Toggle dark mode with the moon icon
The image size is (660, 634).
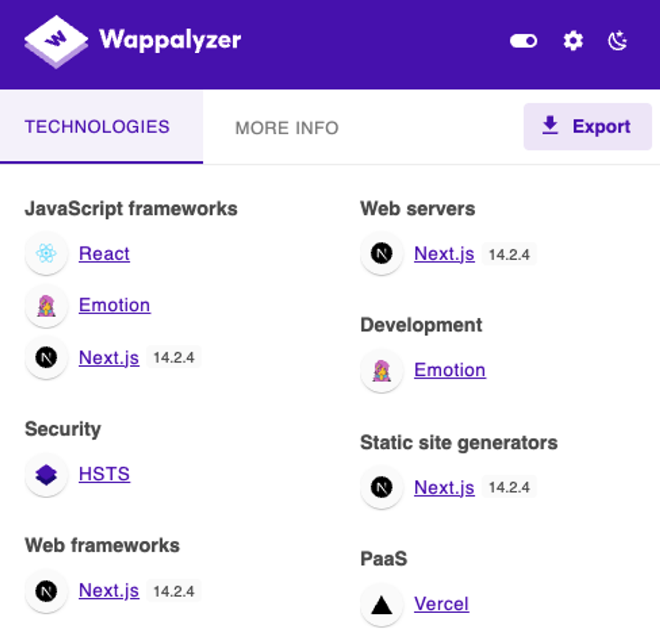coord(617,41)
